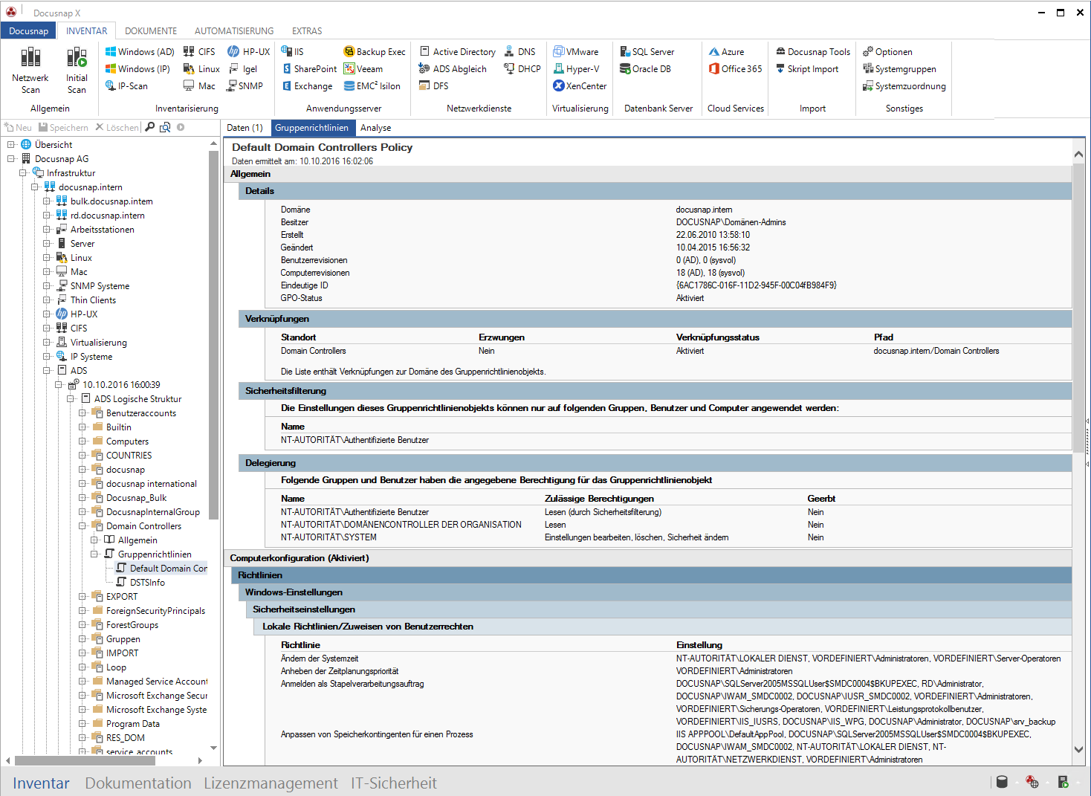1091x796 pixels.
Task: Go to Lizenzmanagement module
Action: tap(271, 783)
